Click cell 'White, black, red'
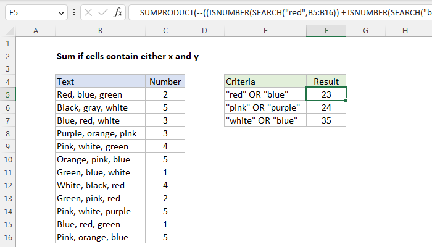Image resolution: width=432 pixels, height=247 pixels. pos(100,185)
